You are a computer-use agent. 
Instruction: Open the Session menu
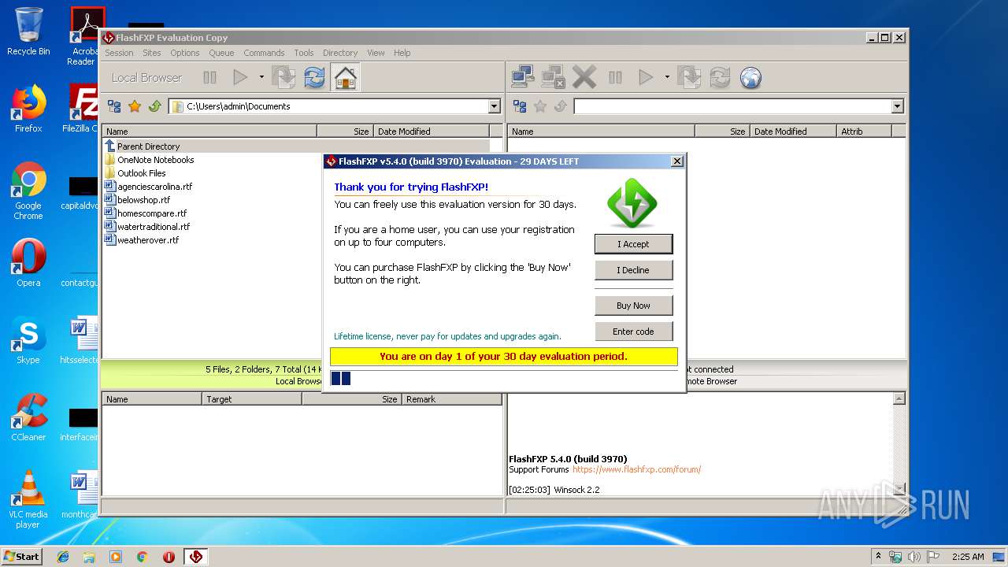click(119, 53)
